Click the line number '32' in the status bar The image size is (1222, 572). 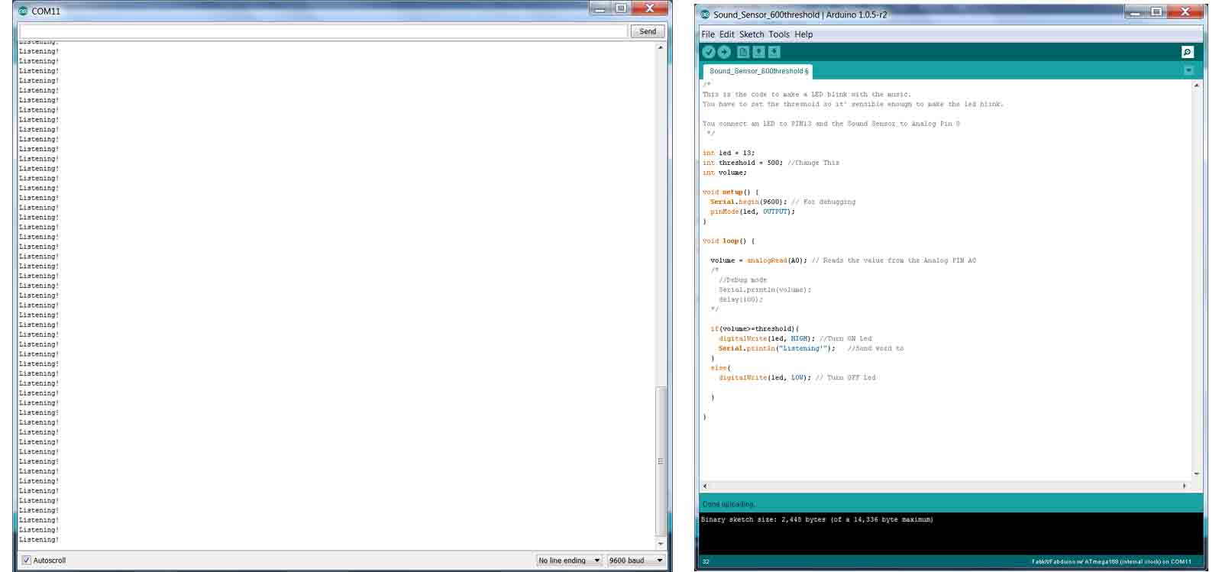coord(706,561)
